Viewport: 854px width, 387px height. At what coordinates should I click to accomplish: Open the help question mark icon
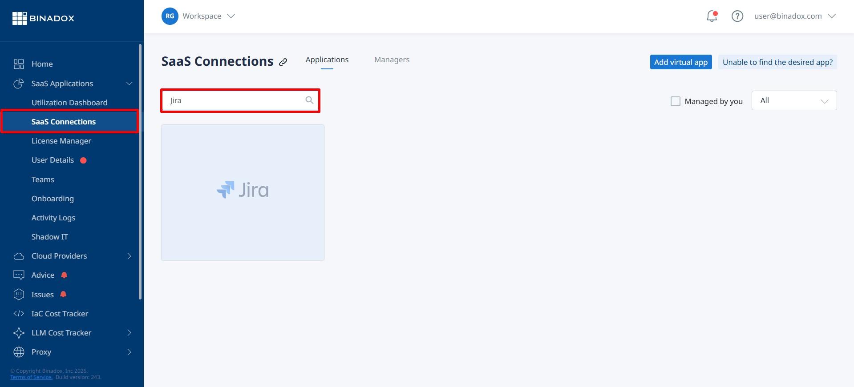pos(737,16)
